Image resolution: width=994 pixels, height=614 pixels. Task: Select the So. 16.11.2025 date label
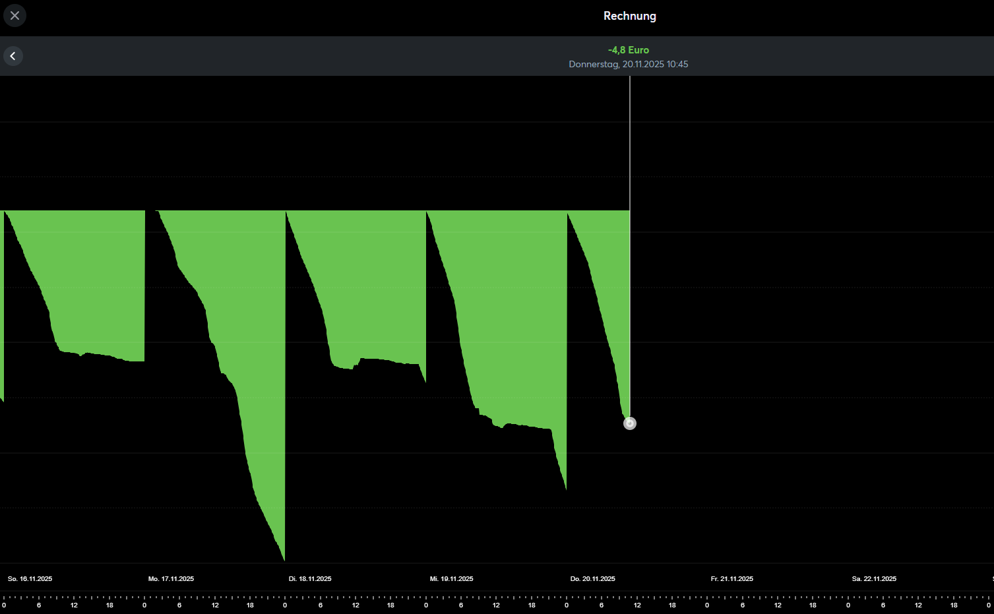[30, 579]
